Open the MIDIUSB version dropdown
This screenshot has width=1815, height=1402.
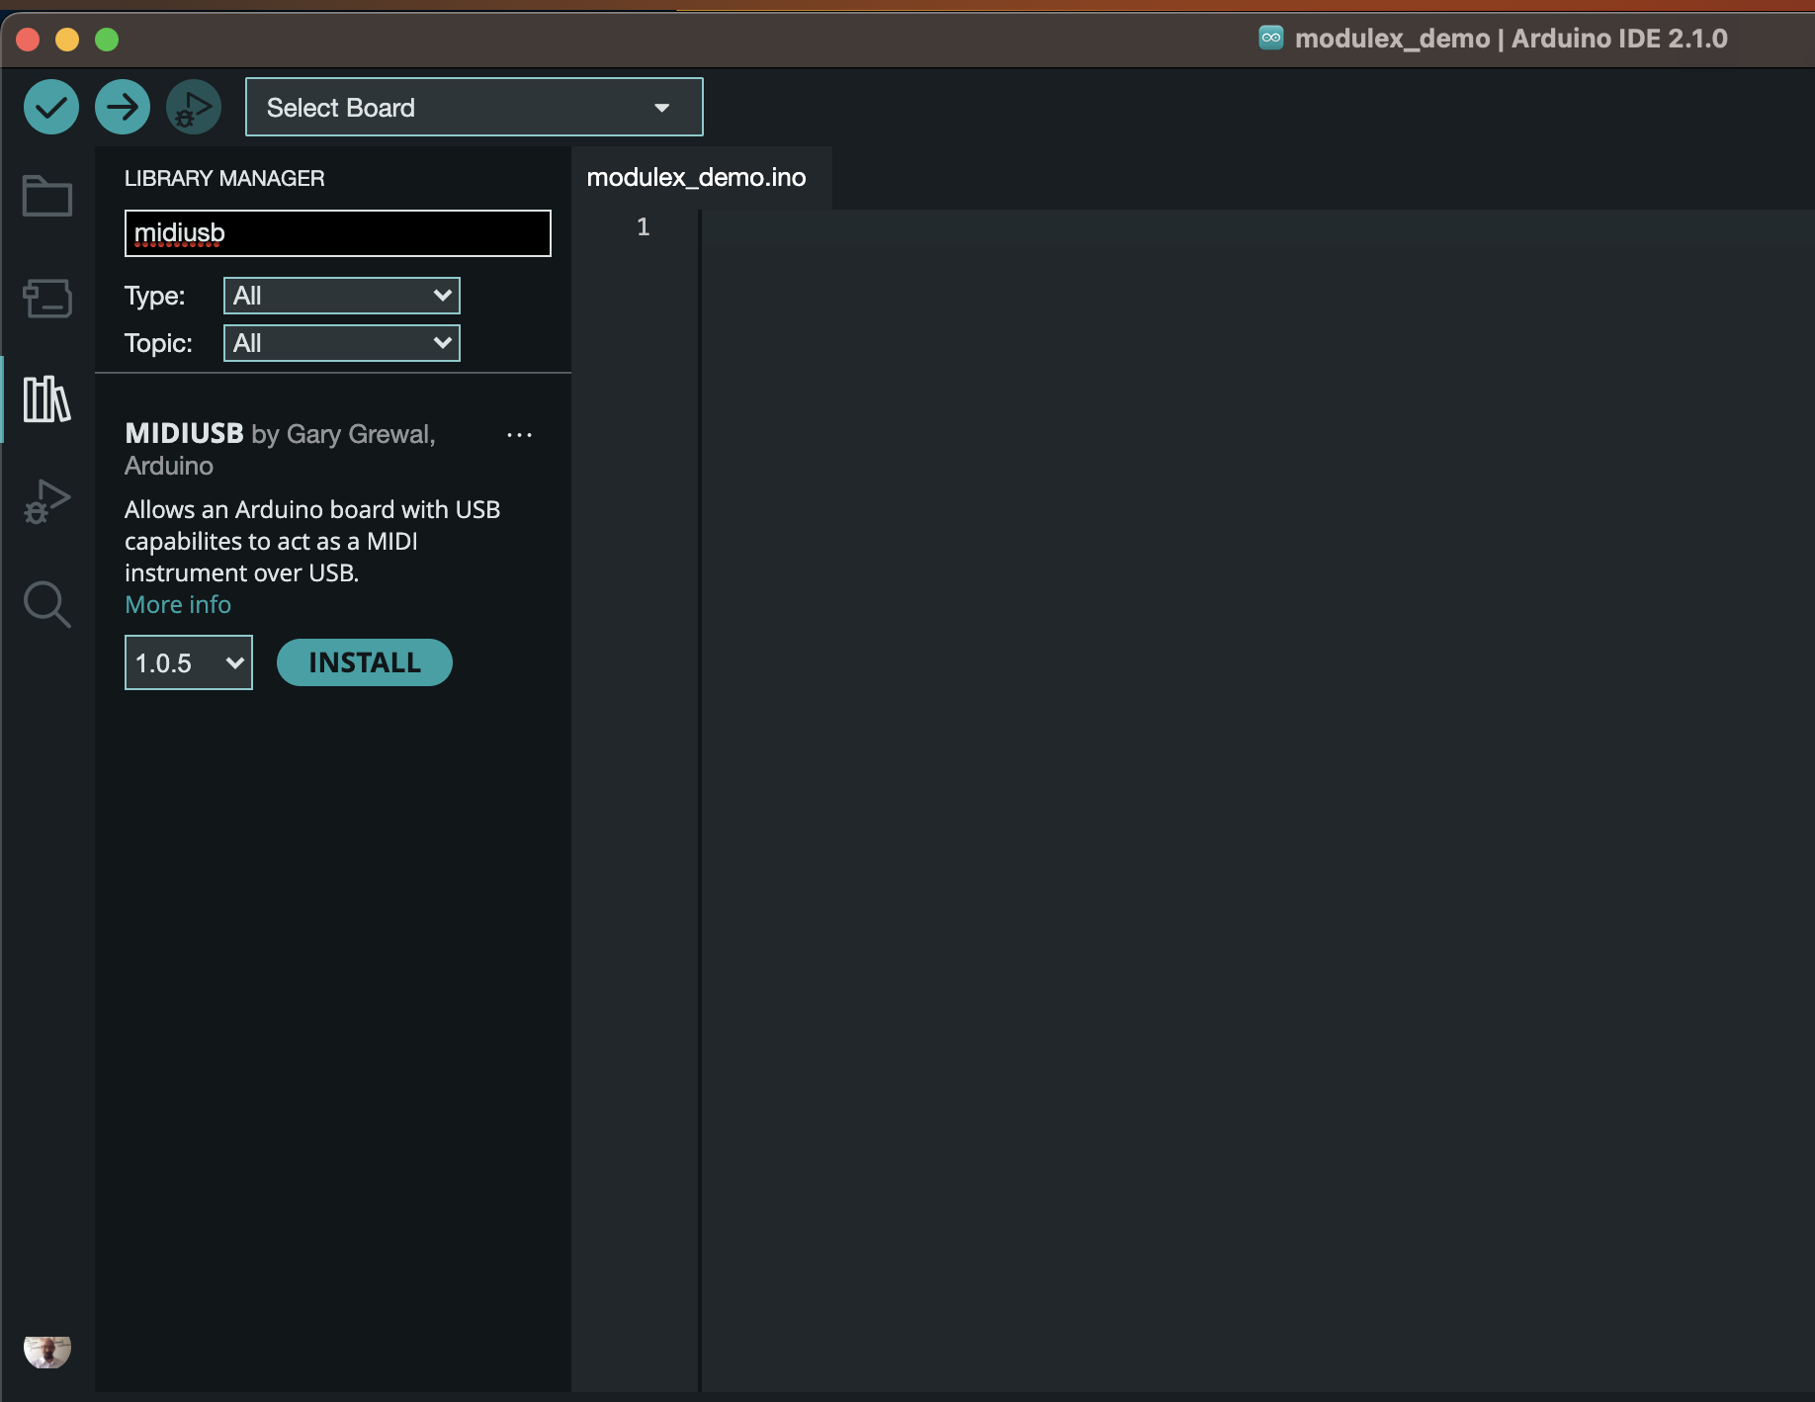click(188, 662)
